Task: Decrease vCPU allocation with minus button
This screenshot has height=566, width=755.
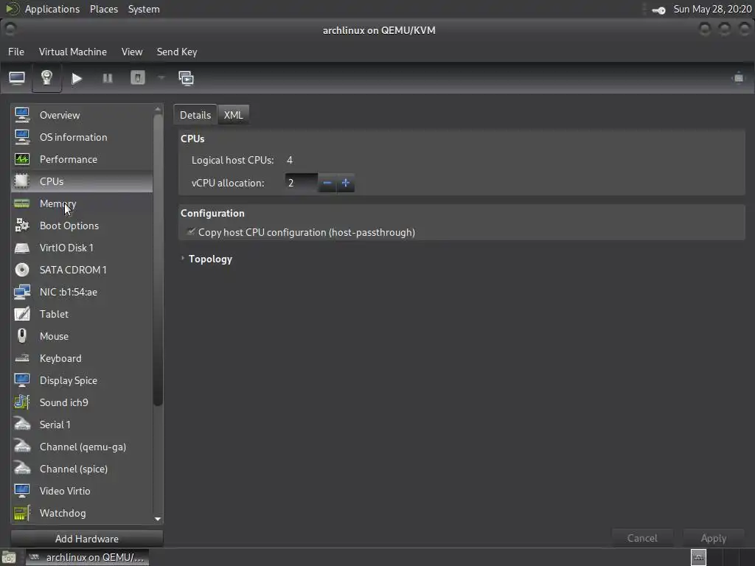Action: pyautogui.click(x=327, y=183)
